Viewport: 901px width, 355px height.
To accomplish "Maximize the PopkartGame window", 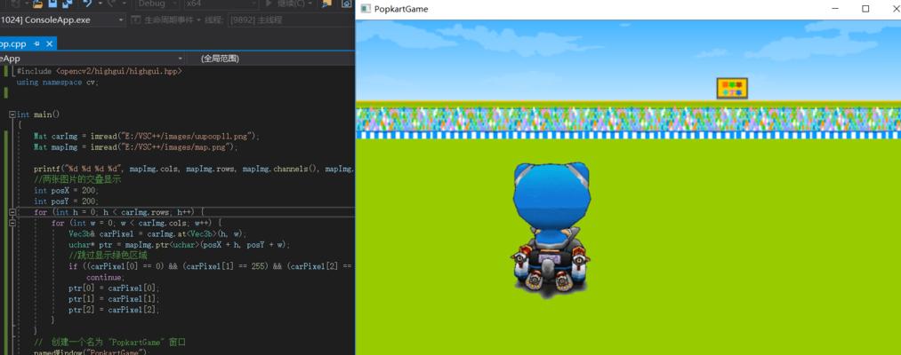I will (865, 9).
